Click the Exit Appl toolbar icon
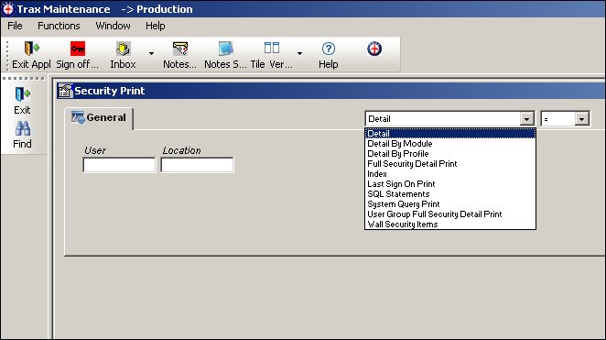The image size is (606, 340). (32, 49)
